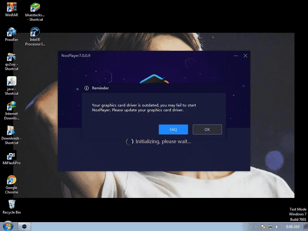Viewport: 308px width, 231px height.
Task: Click the Show desktop button
Action: coord(306,227)
